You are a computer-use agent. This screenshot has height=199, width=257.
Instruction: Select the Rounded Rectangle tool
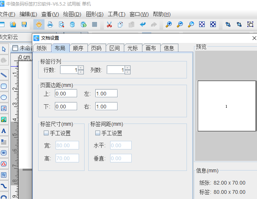[x=4, y=86]
